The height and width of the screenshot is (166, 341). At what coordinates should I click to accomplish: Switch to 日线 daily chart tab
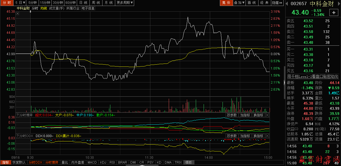click(x=83, y=3)
